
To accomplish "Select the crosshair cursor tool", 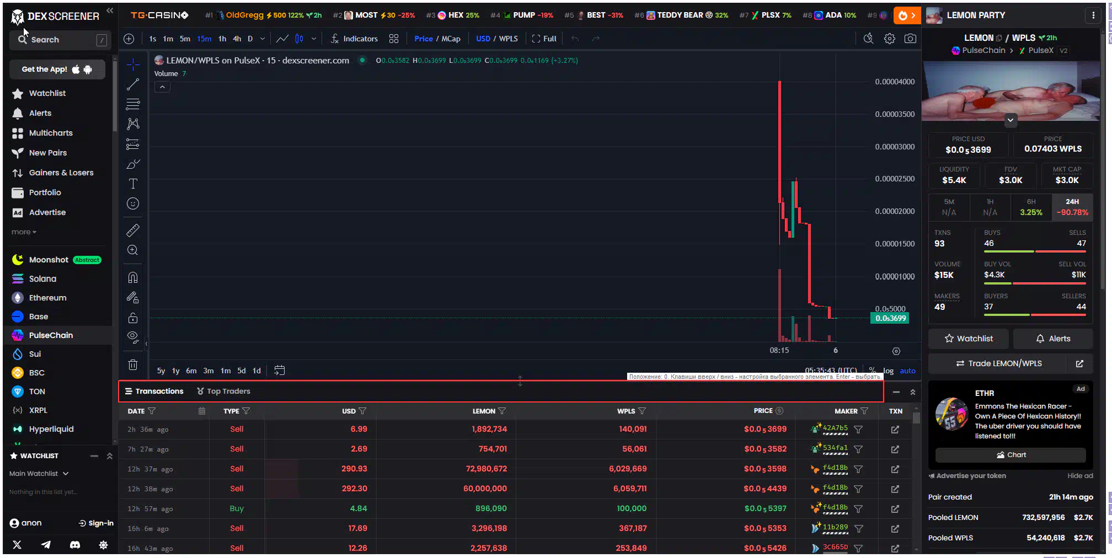I will click(x=133, y=65).
